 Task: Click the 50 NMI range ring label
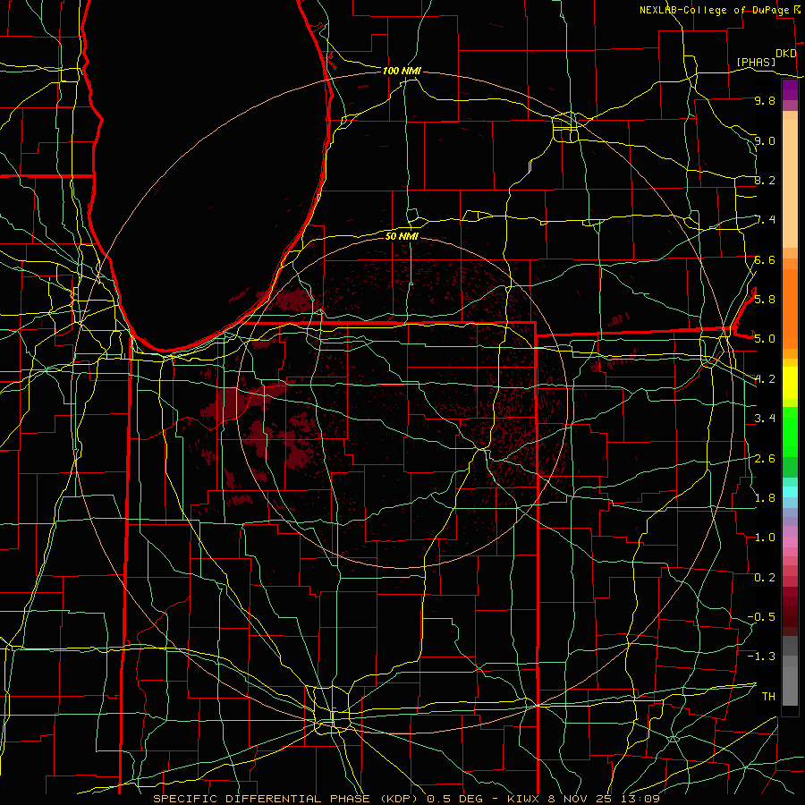[x=402, y=236]
